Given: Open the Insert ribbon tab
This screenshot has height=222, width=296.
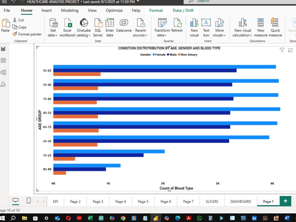Looking at the screenshot, I should click(x=46, y=10).
